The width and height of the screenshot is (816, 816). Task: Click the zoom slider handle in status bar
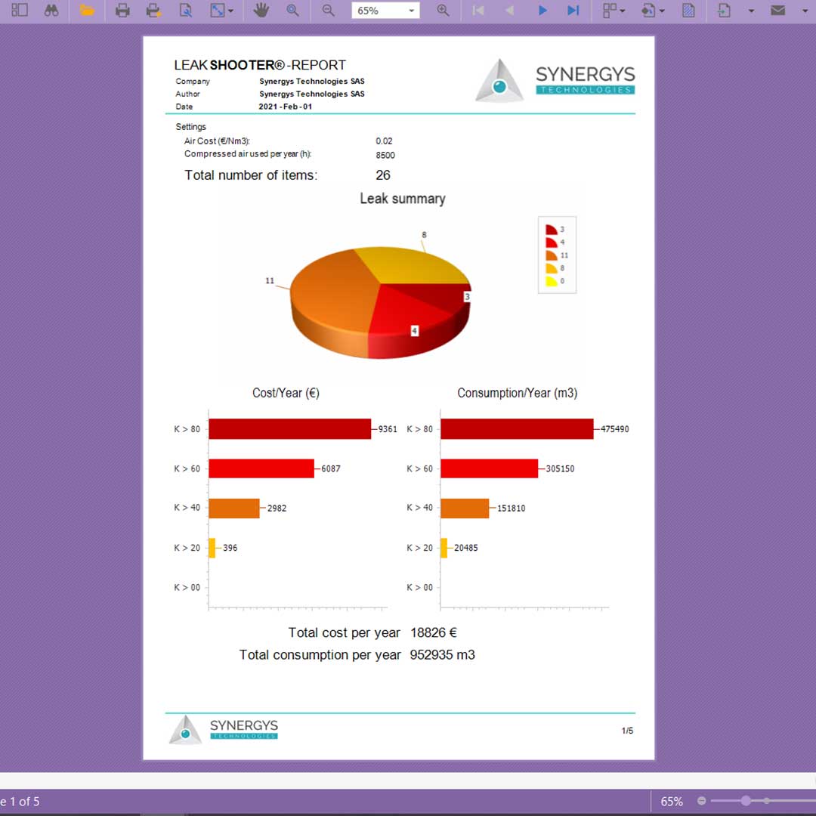[x=746, y=800]
